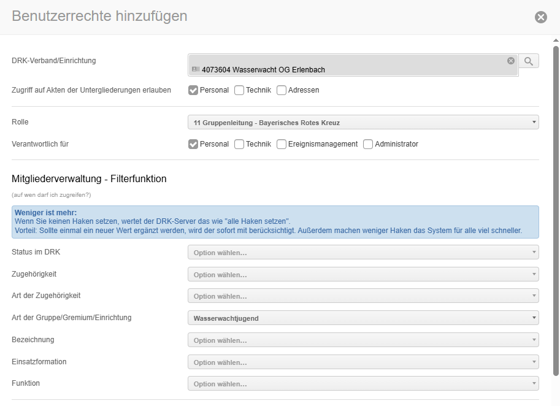Viewport: 560px width, 406px height.
Task: Click the magnifier search icon beside DRK-Verband field
Action: [529, 61]
